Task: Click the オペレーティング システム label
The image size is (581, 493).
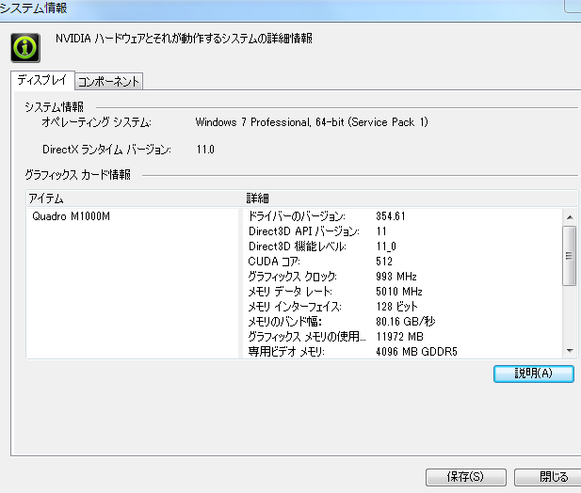Action: point(96,122)
